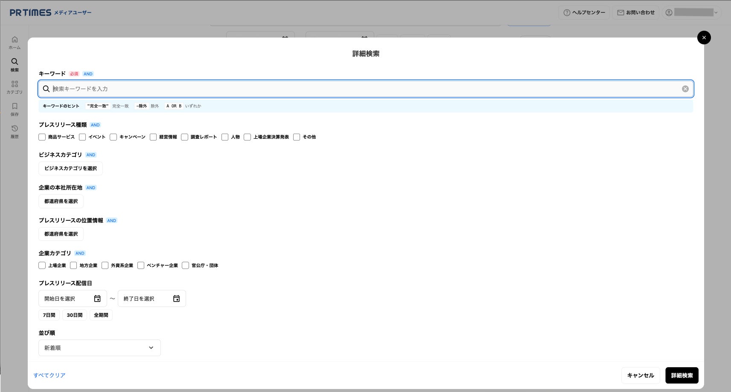This screenshot has width=731, height=392.
Task: Clear the keyword field with the X icon
Action: point(685,89)
